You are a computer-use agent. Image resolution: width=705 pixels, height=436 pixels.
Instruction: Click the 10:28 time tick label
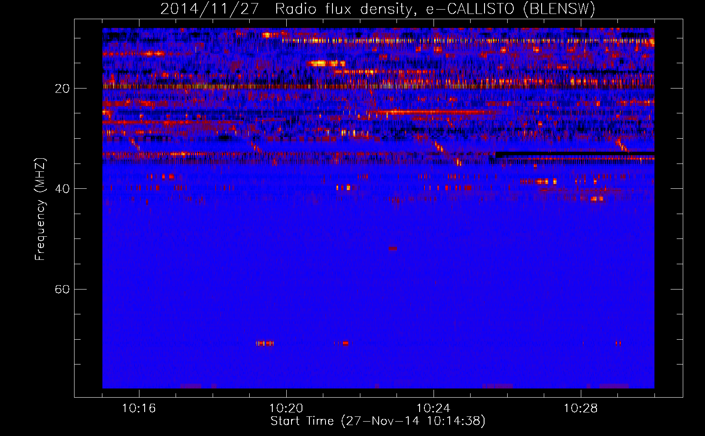coord(581,409)
